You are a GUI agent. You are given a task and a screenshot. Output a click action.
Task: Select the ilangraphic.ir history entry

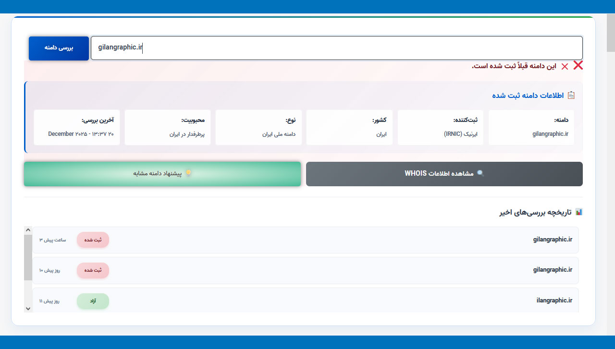554,301
